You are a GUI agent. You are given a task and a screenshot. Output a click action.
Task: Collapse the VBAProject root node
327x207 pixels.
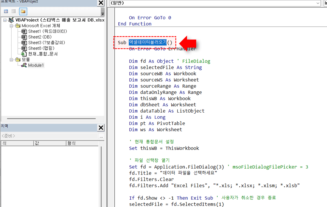[5, 20]
